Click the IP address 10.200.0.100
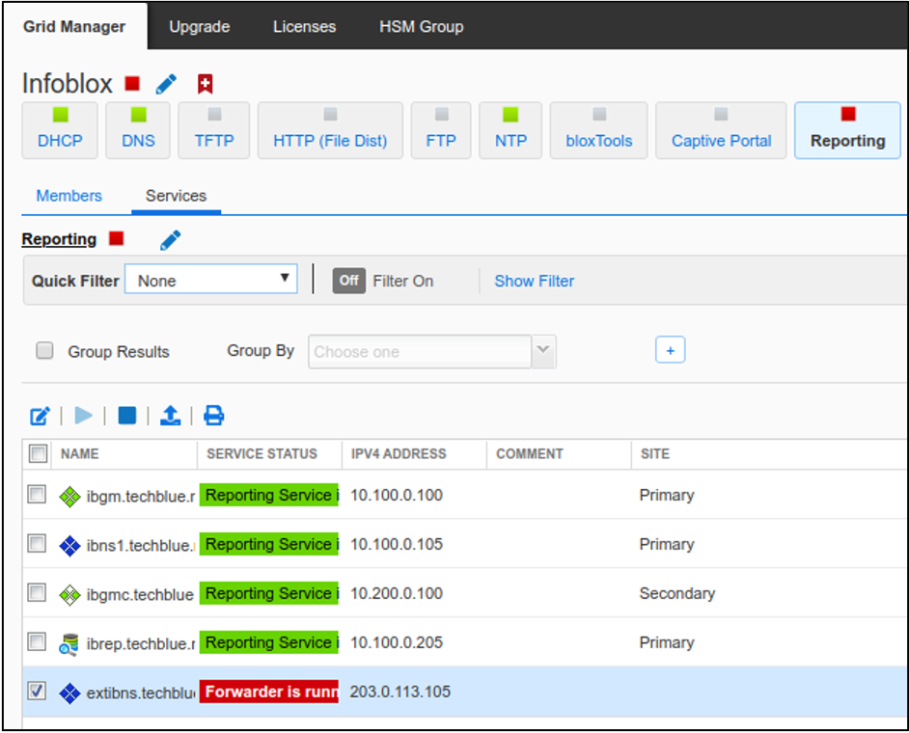 tap(397, 593)
